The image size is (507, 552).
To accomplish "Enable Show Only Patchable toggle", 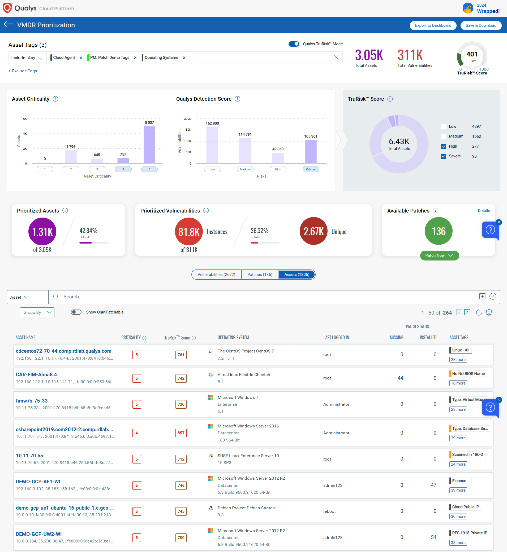I will click(x=76, y=312).
